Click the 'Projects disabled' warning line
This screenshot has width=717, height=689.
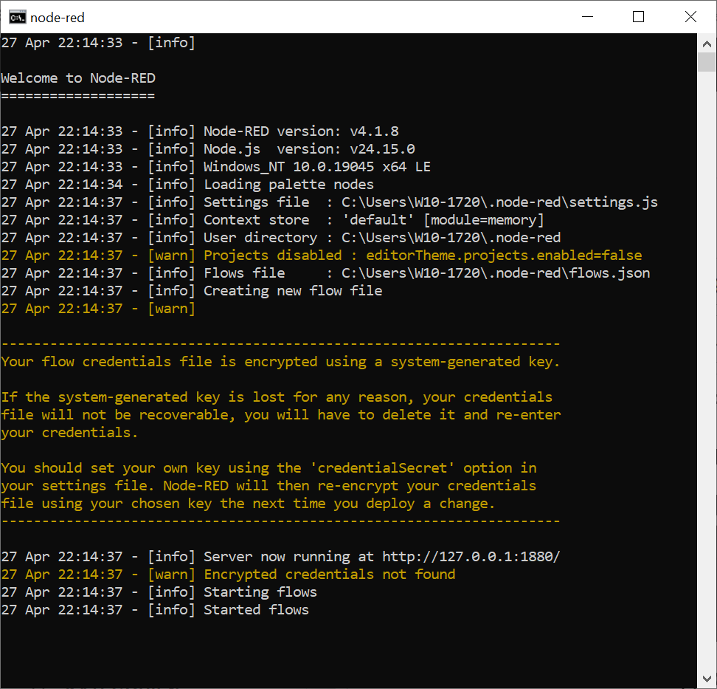point(322,256)
